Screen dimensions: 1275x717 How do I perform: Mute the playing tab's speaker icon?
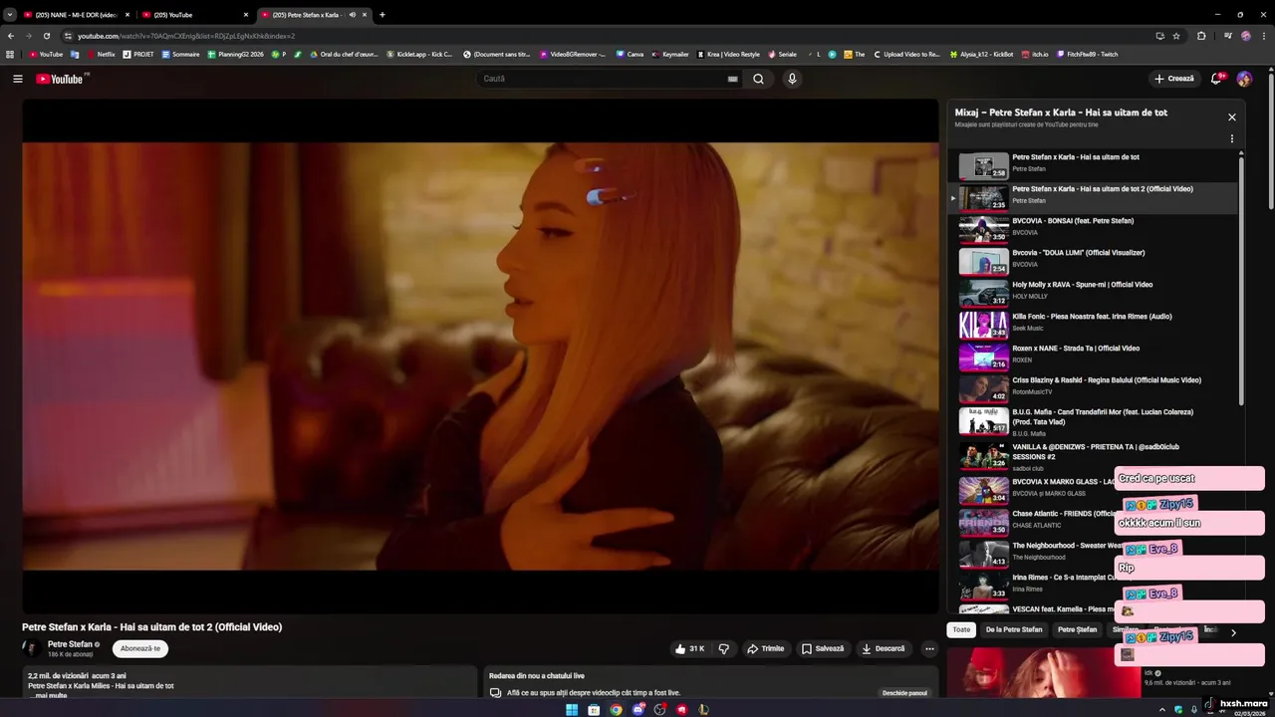352,15
